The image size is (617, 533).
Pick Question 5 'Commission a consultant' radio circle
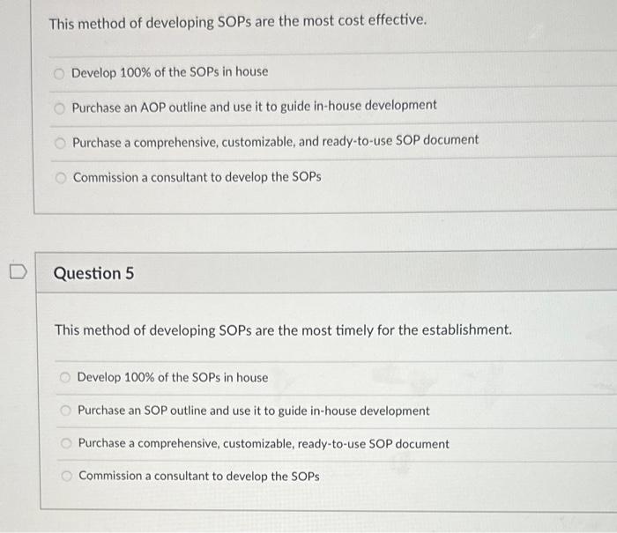[67, 476]
